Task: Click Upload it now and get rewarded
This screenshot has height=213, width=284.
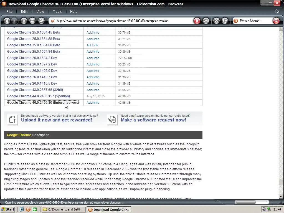Action: pyautogui.click(x=57, y=120)
